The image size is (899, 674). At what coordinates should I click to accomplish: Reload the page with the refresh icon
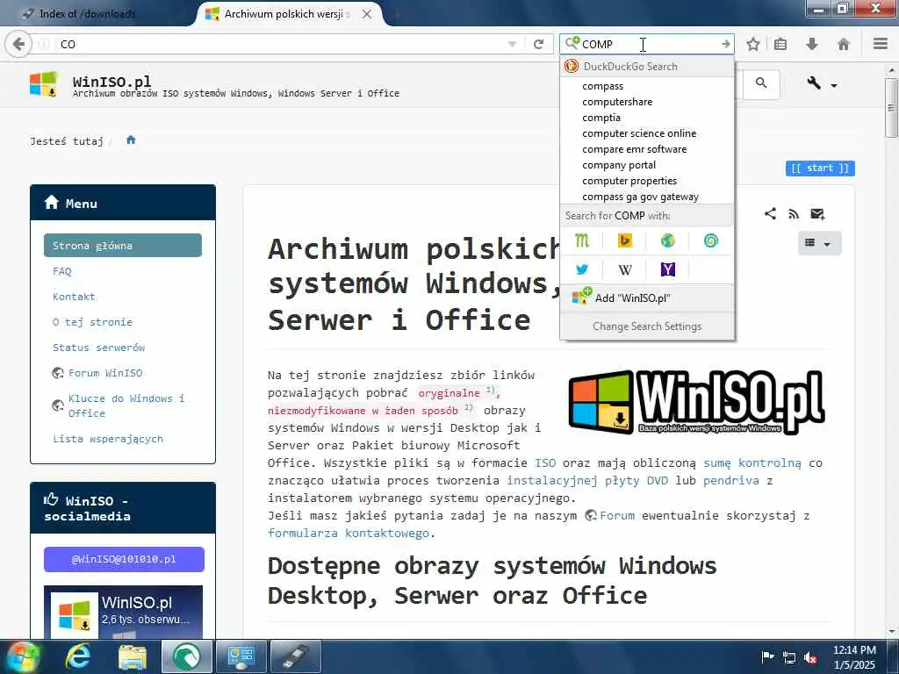(x=538, y=44)
